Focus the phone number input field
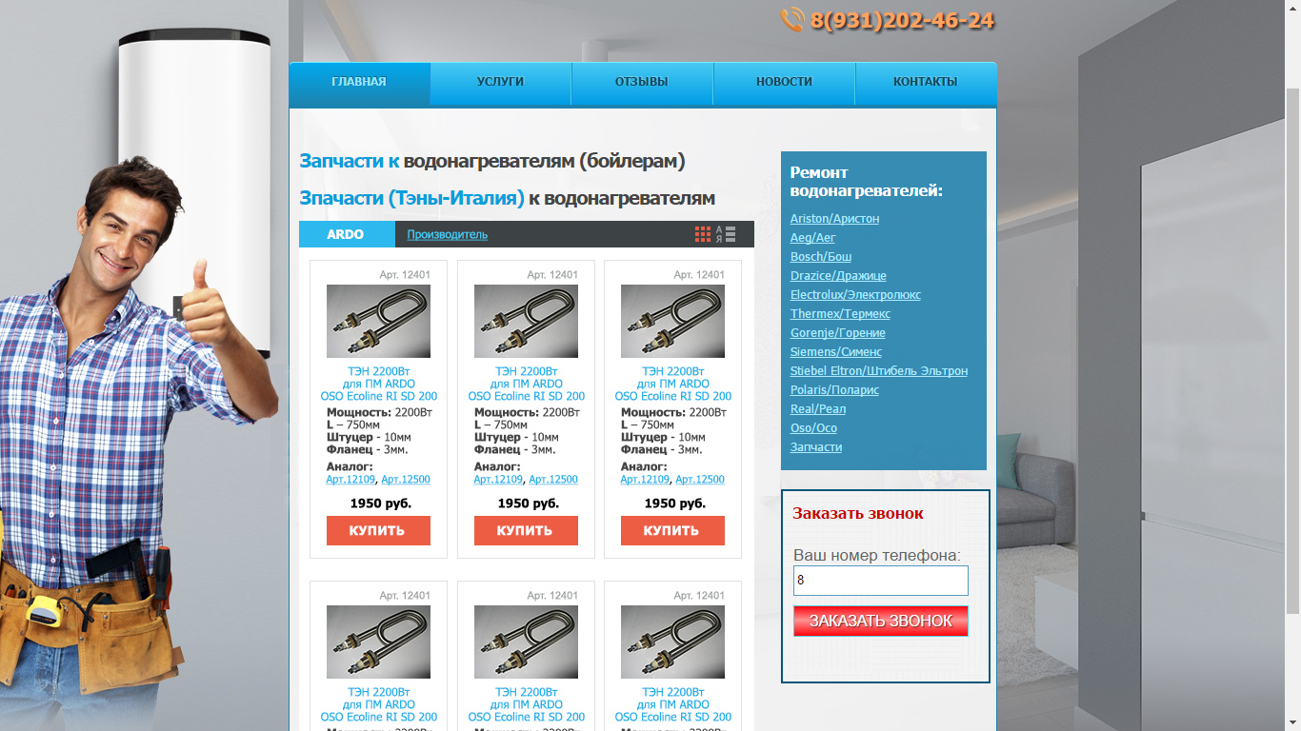Image resolution: width=1301 pixels, height=731 pixels. tap(881, 581)
